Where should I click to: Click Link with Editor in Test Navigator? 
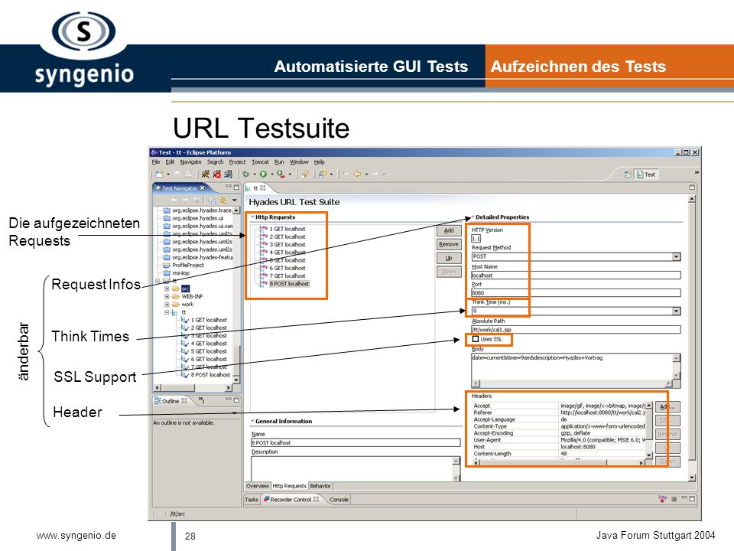tap(222, 200)
